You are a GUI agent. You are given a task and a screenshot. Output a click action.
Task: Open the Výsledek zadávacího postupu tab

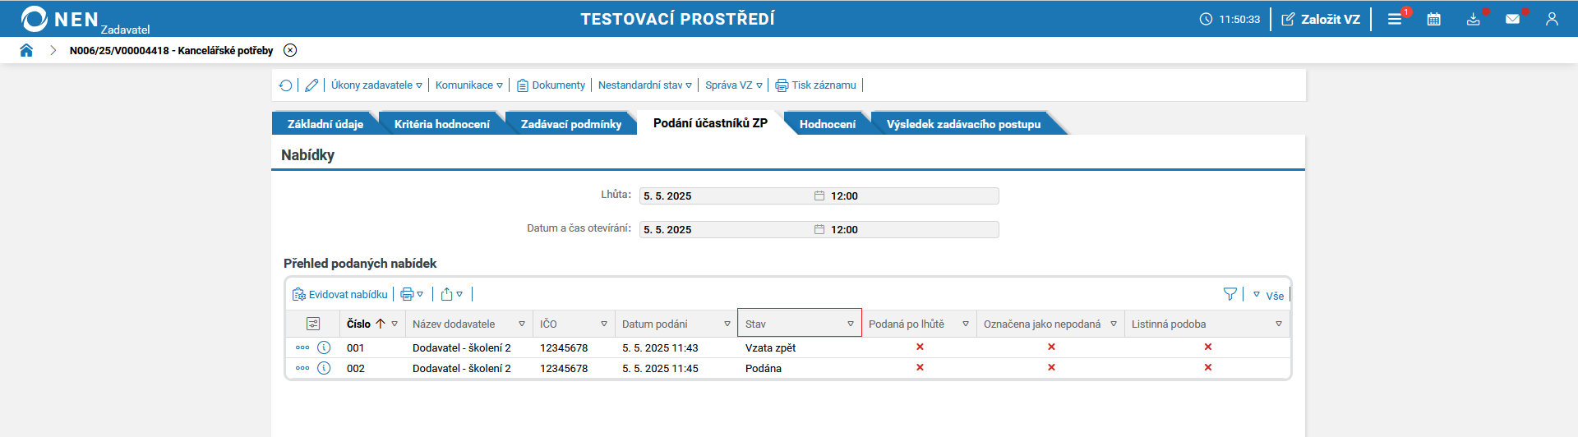(963, 124)
